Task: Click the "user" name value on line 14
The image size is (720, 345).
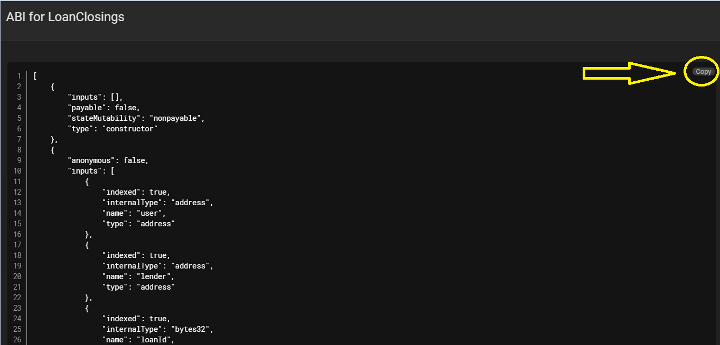Action: pyautogui.click(x=151, y=213)
